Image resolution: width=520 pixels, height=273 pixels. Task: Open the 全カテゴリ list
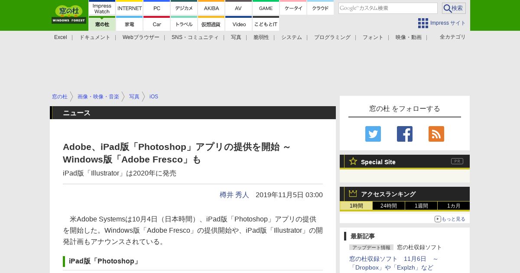453,37
